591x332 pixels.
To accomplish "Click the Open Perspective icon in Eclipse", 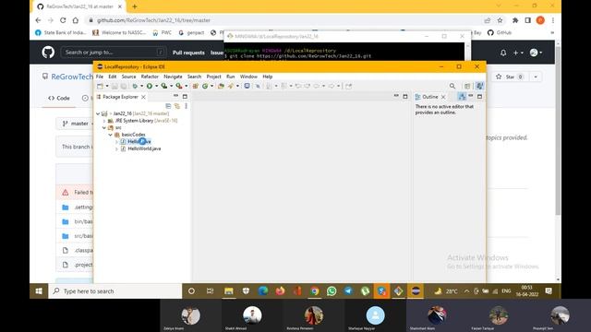I will [467, 86].
